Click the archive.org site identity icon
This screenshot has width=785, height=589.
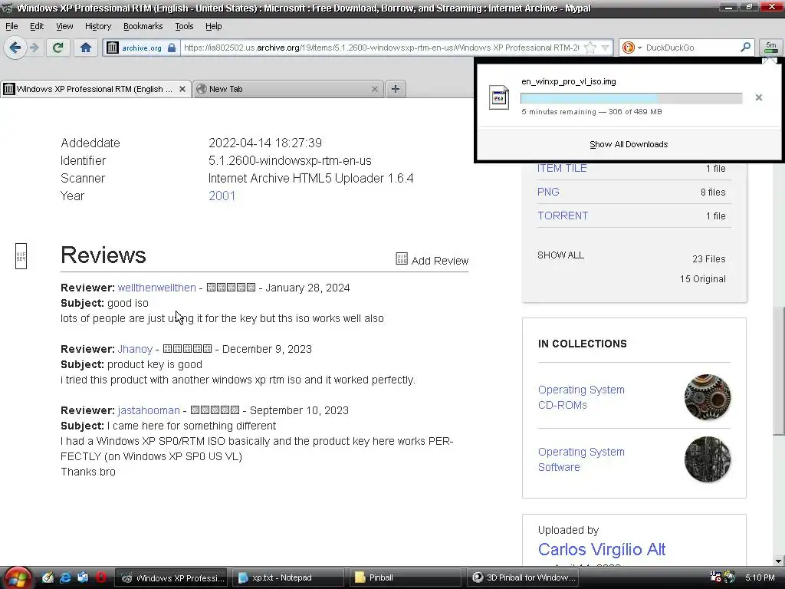(112, 48)
